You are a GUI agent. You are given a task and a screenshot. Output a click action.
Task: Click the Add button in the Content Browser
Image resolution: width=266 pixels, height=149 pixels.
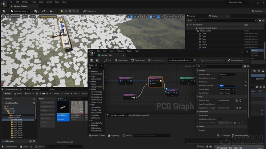tap(7, 94)
